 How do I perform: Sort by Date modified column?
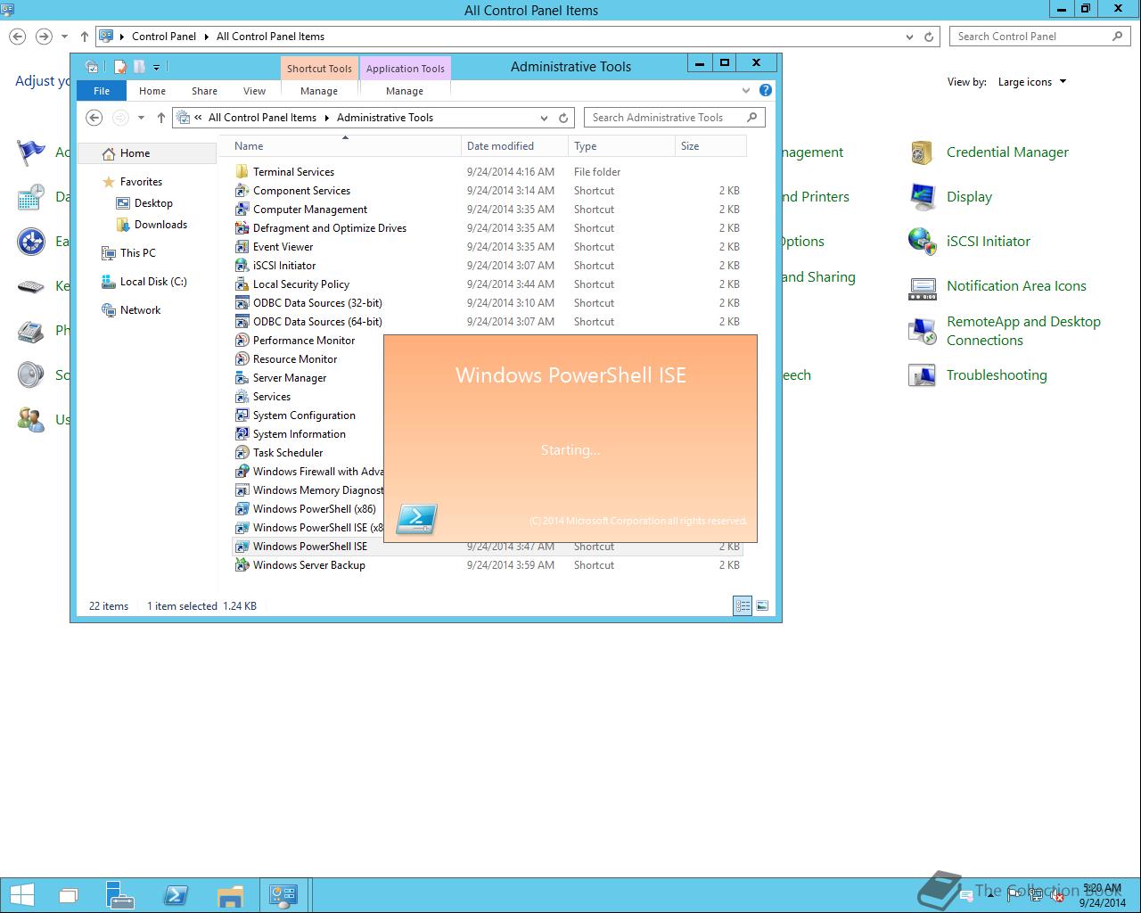coord(514,146)
